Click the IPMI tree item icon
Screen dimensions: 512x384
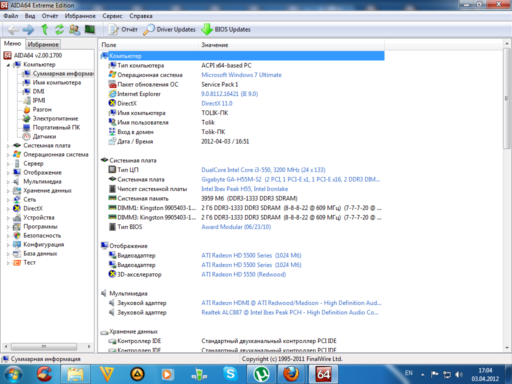27,100
